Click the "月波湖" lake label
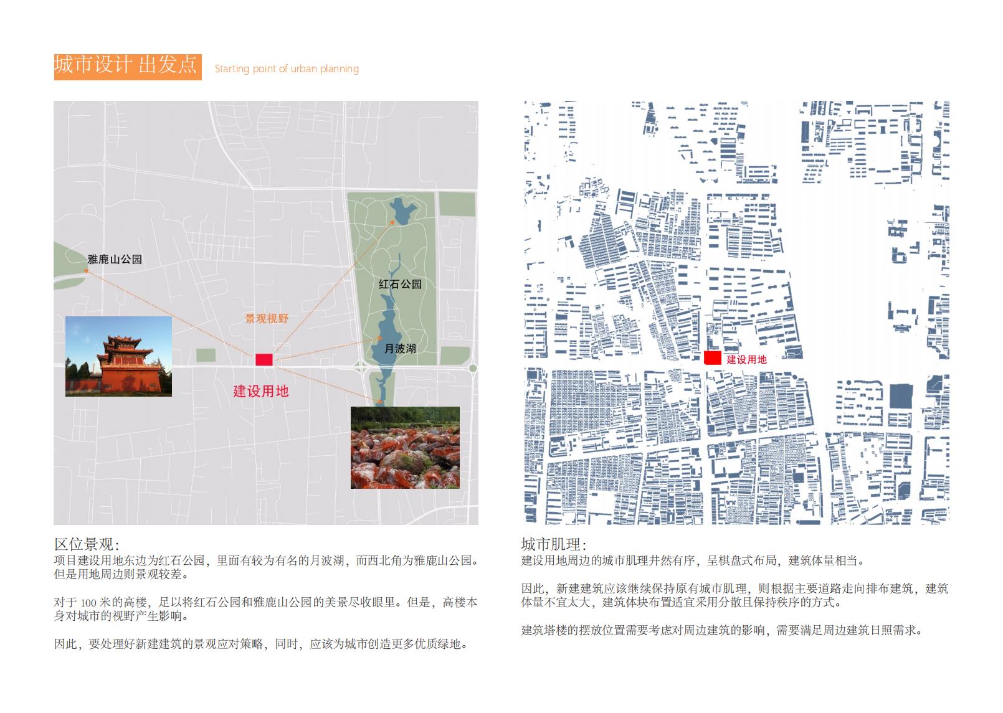This screenshot has height=713, width=1003. point(399,349)
